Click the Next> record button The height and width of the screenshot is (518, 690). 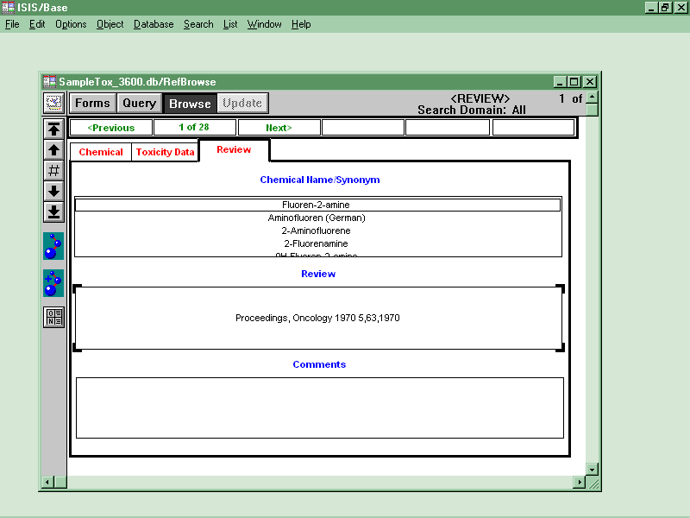[279, 128]
